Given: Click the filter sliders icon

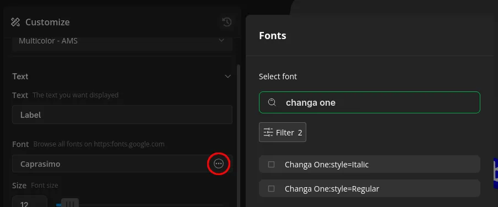Looking at the screenshot, I should tap(268, 132).
